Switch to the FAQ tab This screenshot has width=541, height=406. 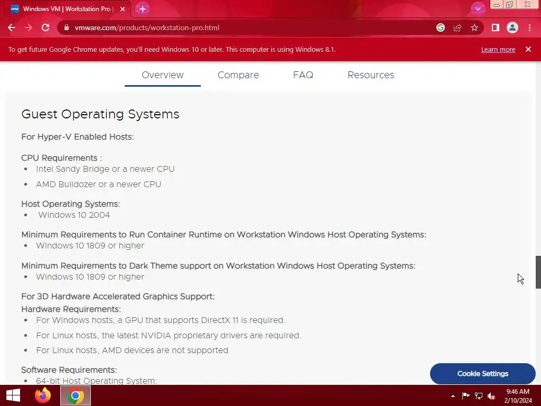point(303,75)
